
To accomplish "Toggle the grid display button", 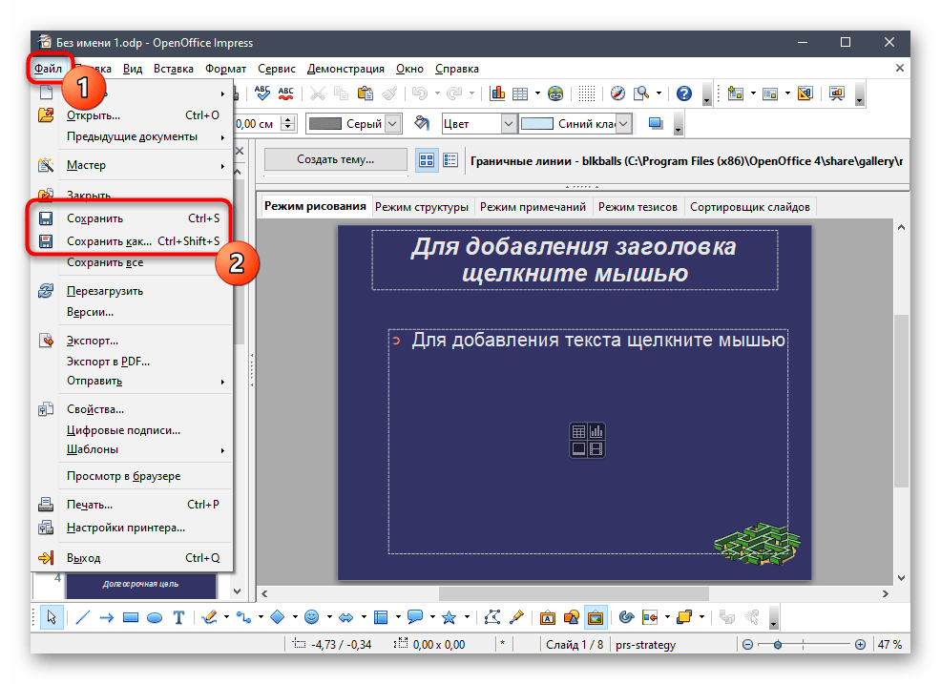I will [x=588, y=93].
